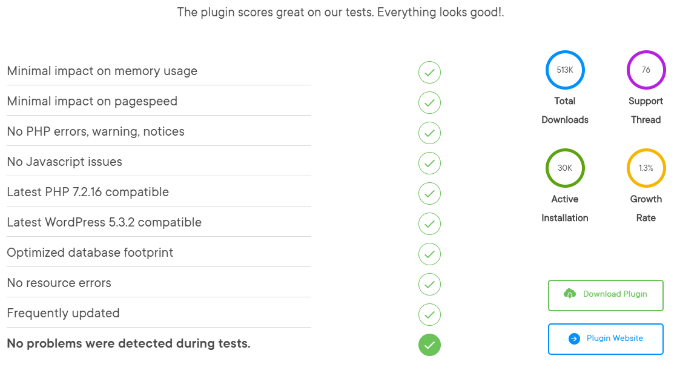Click the green checkmark beside memory usage
Viewport: 677px width, 370px height.
(x=429, y=72)
